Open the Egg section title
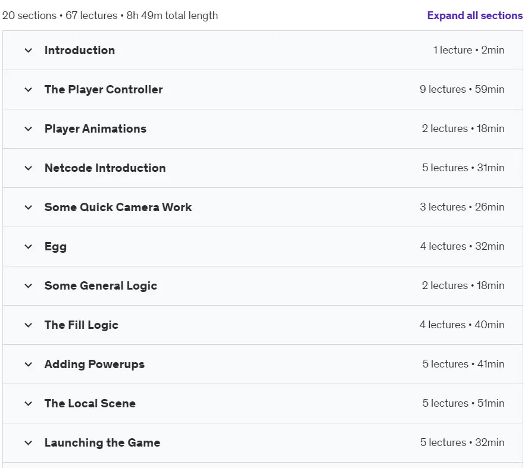525x468 pixels. pyautogui.click(x=55, y=247)
